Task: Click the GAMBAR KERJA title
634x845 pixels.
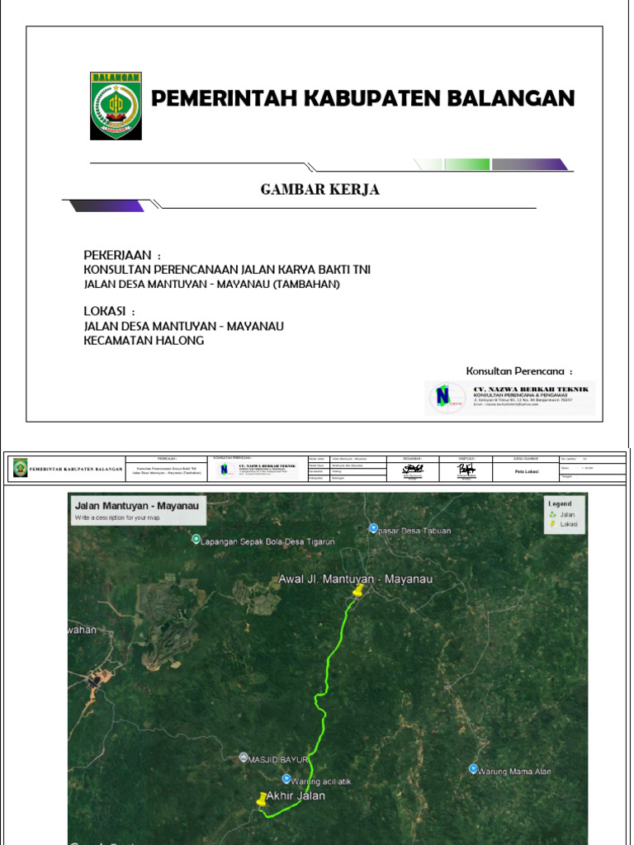Action: pos(320,190)
